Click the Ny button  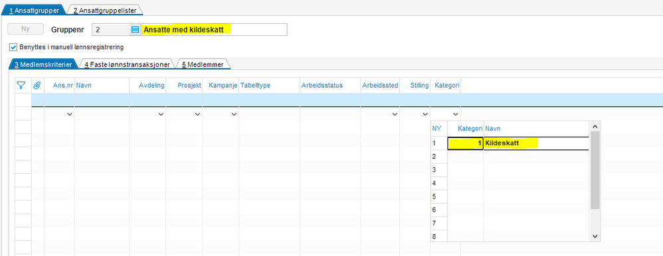pyautogui.click(x=25, y=29)
